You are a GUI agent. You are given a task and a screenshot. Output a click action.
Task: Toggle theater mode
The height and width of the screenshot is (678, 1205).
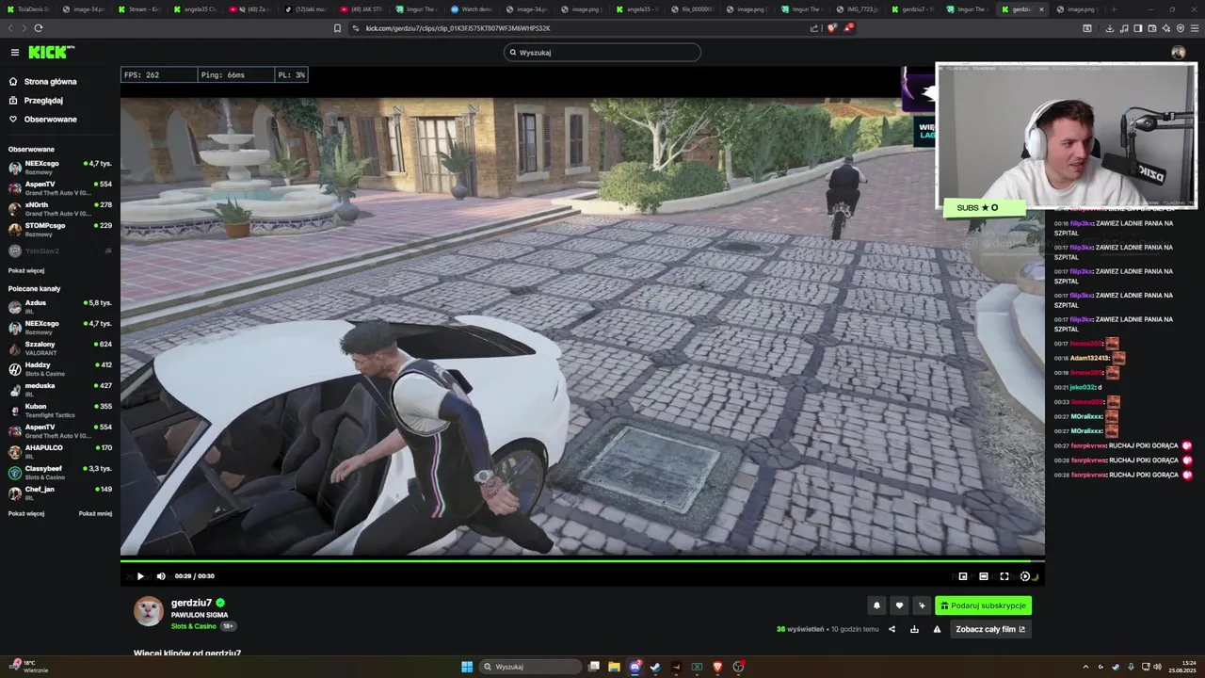point(984,576)
